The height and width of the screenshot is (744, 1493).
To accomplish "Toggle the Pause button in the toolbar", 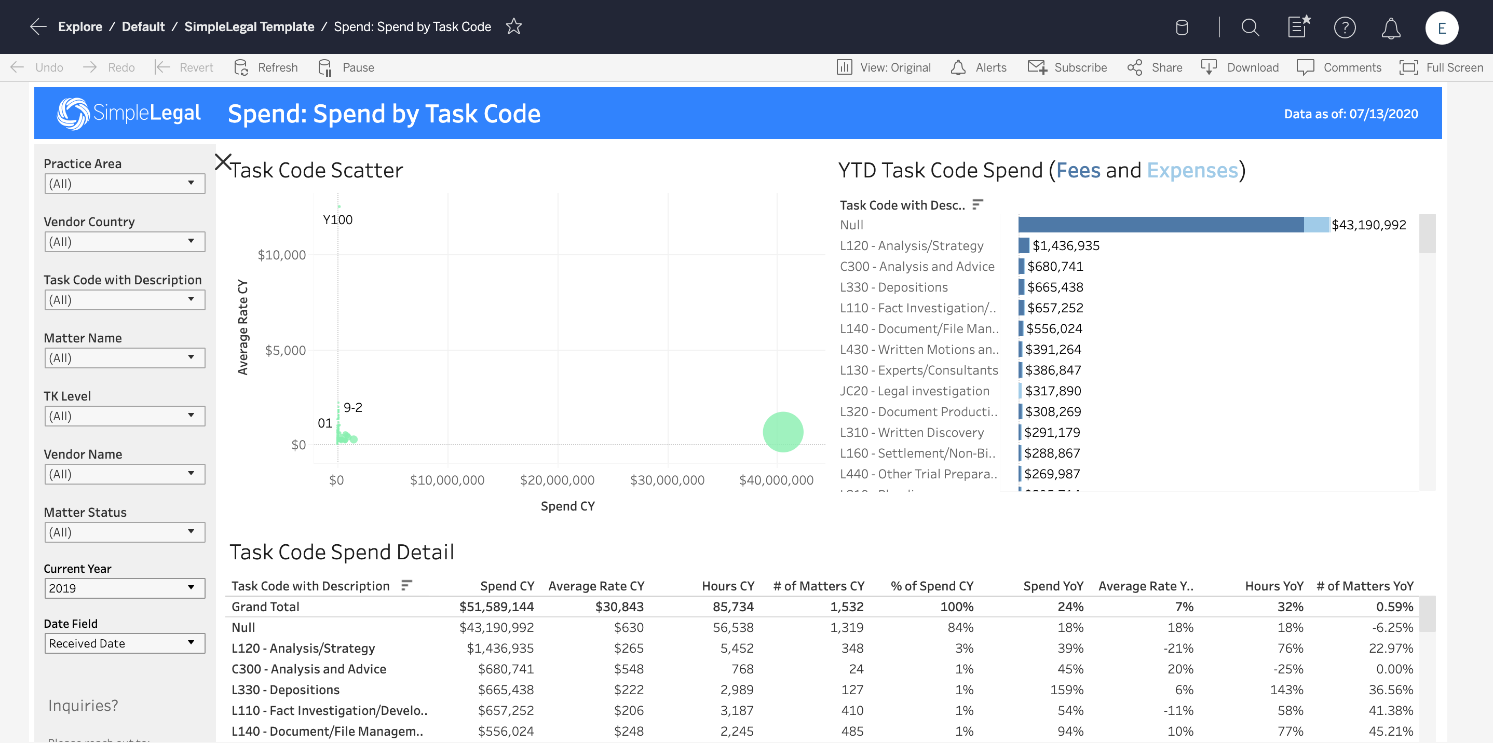I will point(347,66).
